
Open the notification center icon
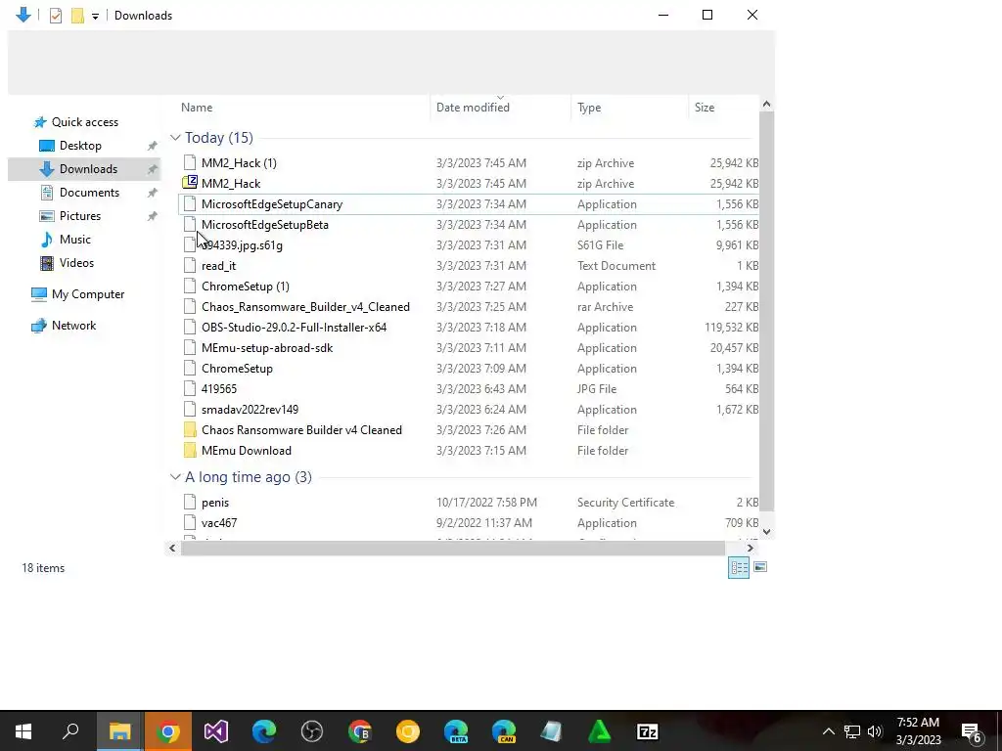coord(973,731)
